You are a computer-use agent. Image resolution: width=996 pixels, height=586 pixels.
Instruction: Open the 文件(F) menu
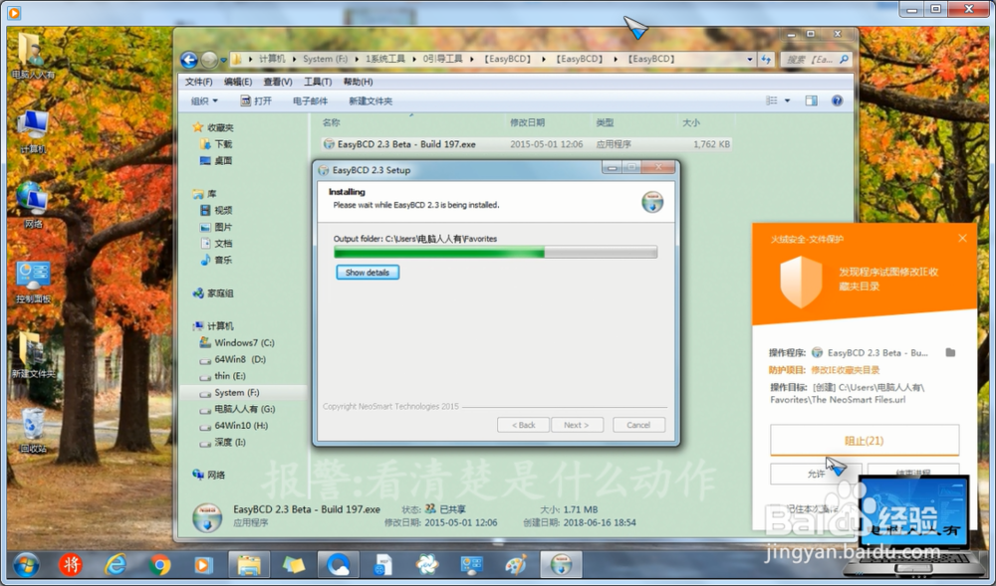[x=198, y=82]
